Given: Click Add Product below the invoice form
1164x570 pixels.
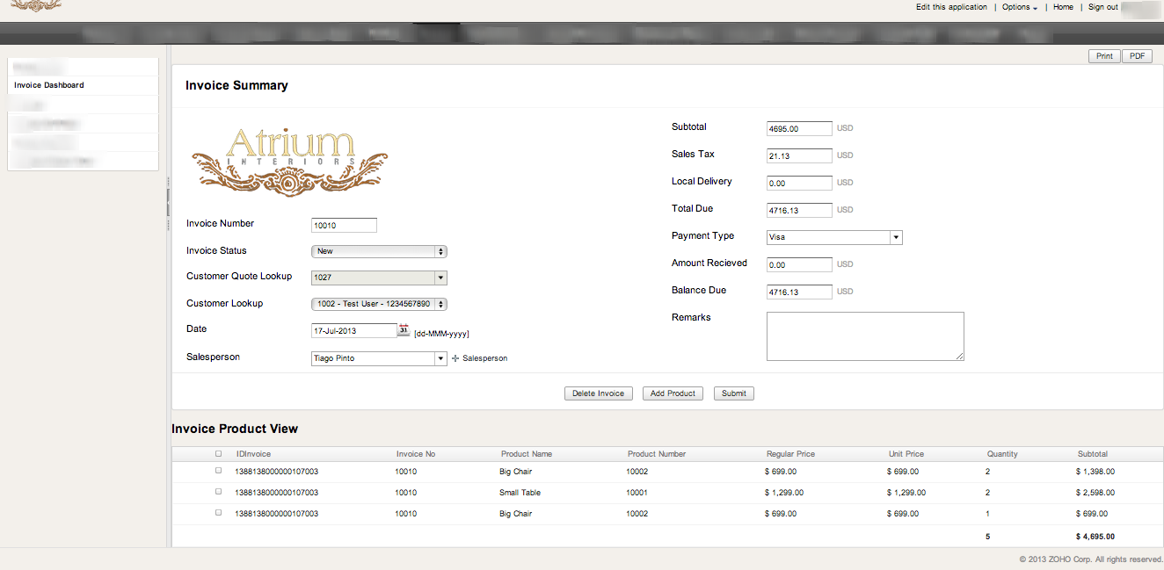Looking at the screenshot, I should pos(672,393).
